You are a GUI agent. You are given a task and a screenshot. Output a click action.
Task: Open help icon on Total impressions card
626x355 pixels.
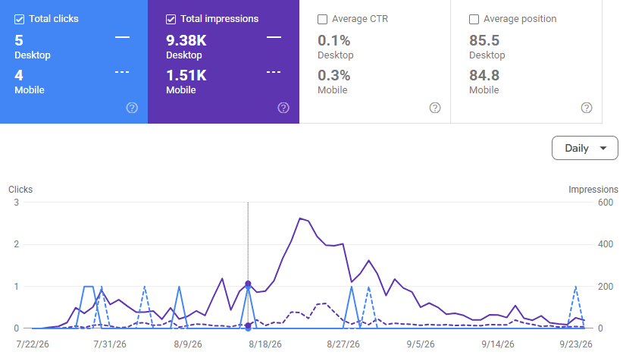click(x=283, y=108)
